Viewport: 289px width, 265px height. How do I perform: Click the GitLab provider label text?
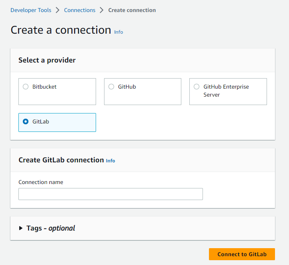[x=40, y=121]
